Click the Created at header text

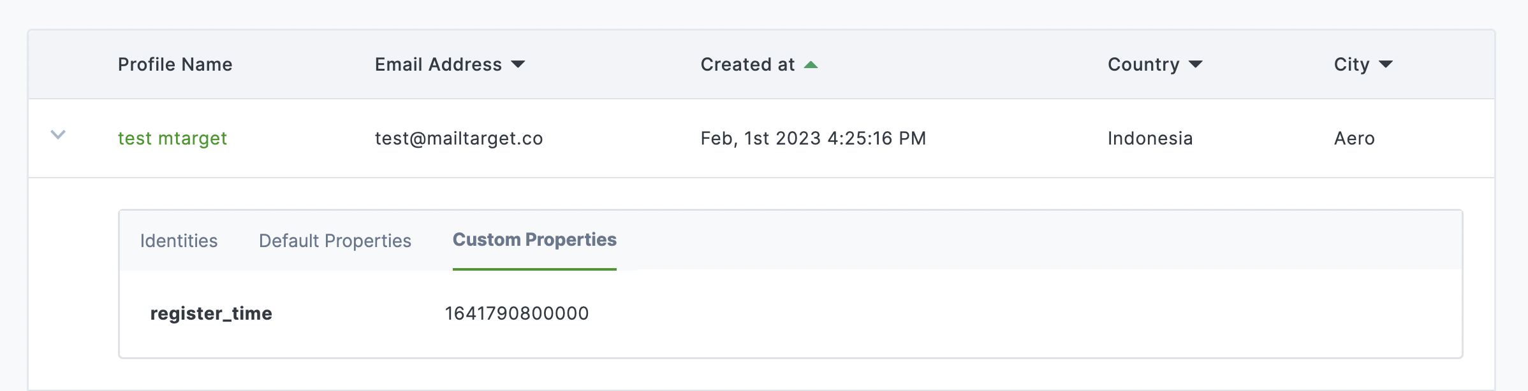point(747,64)
